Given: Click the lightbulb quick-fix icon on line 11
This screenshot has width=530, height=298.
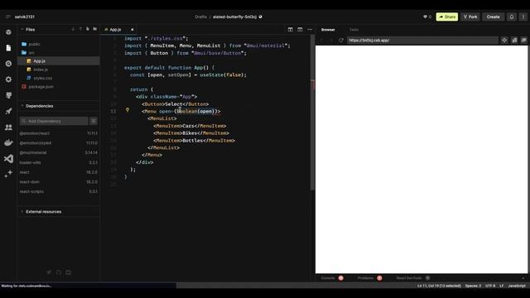Looking at the screenshot, I should [x=128, y=110].
